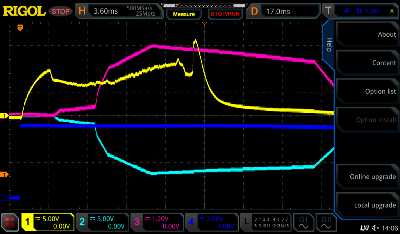
Task: Toggle channel 2 cyan 3.00V box
Action: point(102,222)
